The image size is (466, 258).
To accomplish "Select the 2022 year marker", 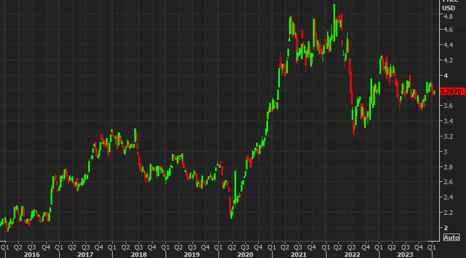I will (x=352, y=254).
